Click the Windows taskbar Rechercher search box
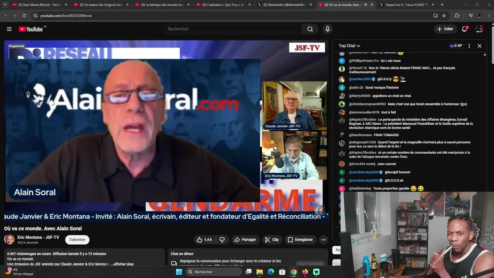 [x=213, y=272]
